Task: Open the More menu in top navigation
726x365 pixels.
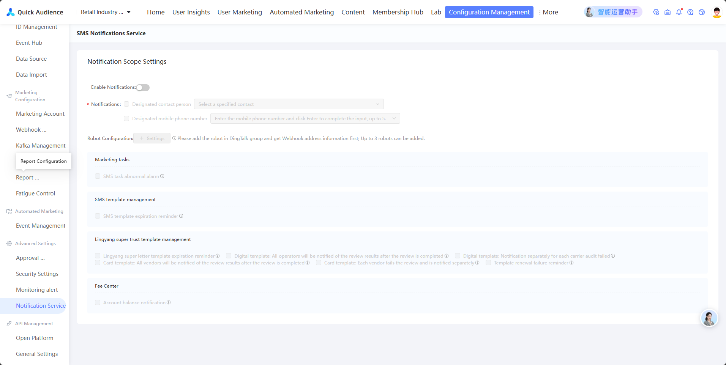Action: [x=548, y=12]
